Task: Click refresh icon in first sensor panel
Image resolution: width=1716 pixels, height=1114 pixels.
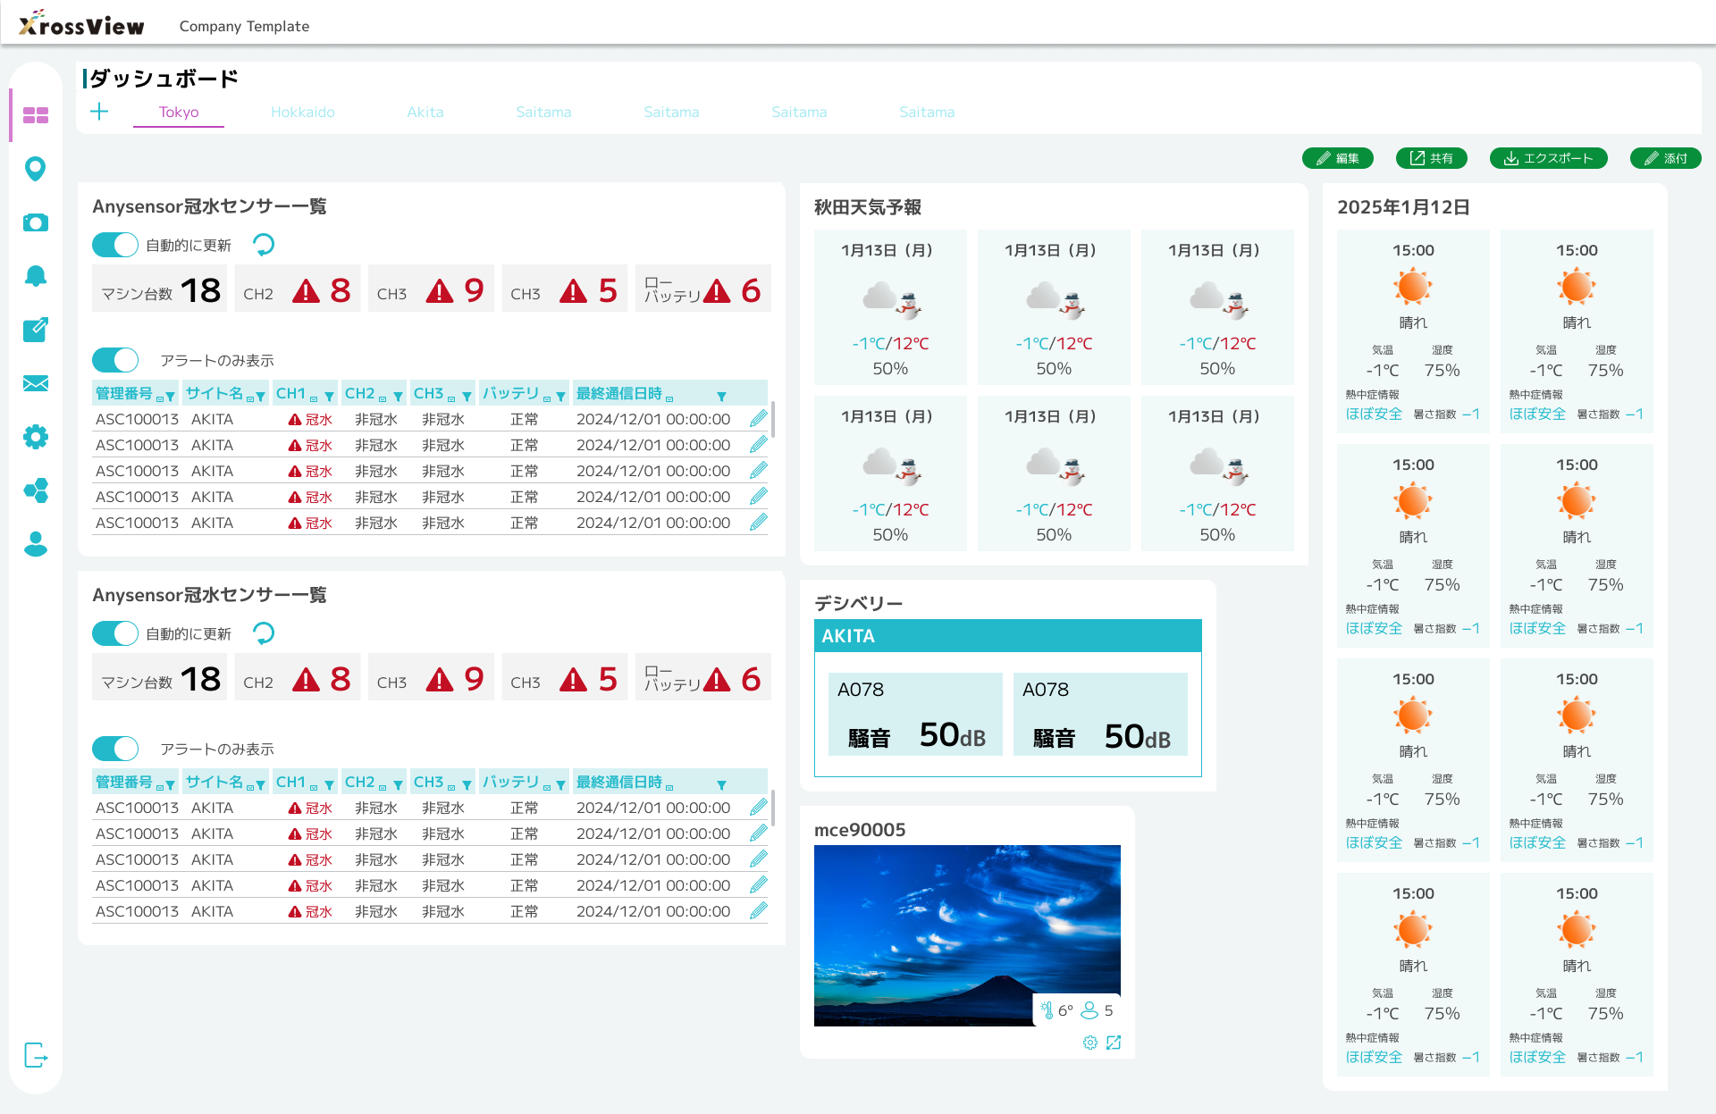Action: pos(264,244)
